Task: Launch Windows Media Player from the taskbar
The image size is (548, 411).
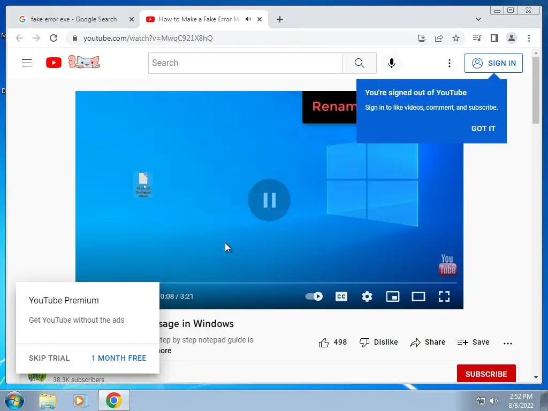Action: pyautogui.click(x=80, y=400)
